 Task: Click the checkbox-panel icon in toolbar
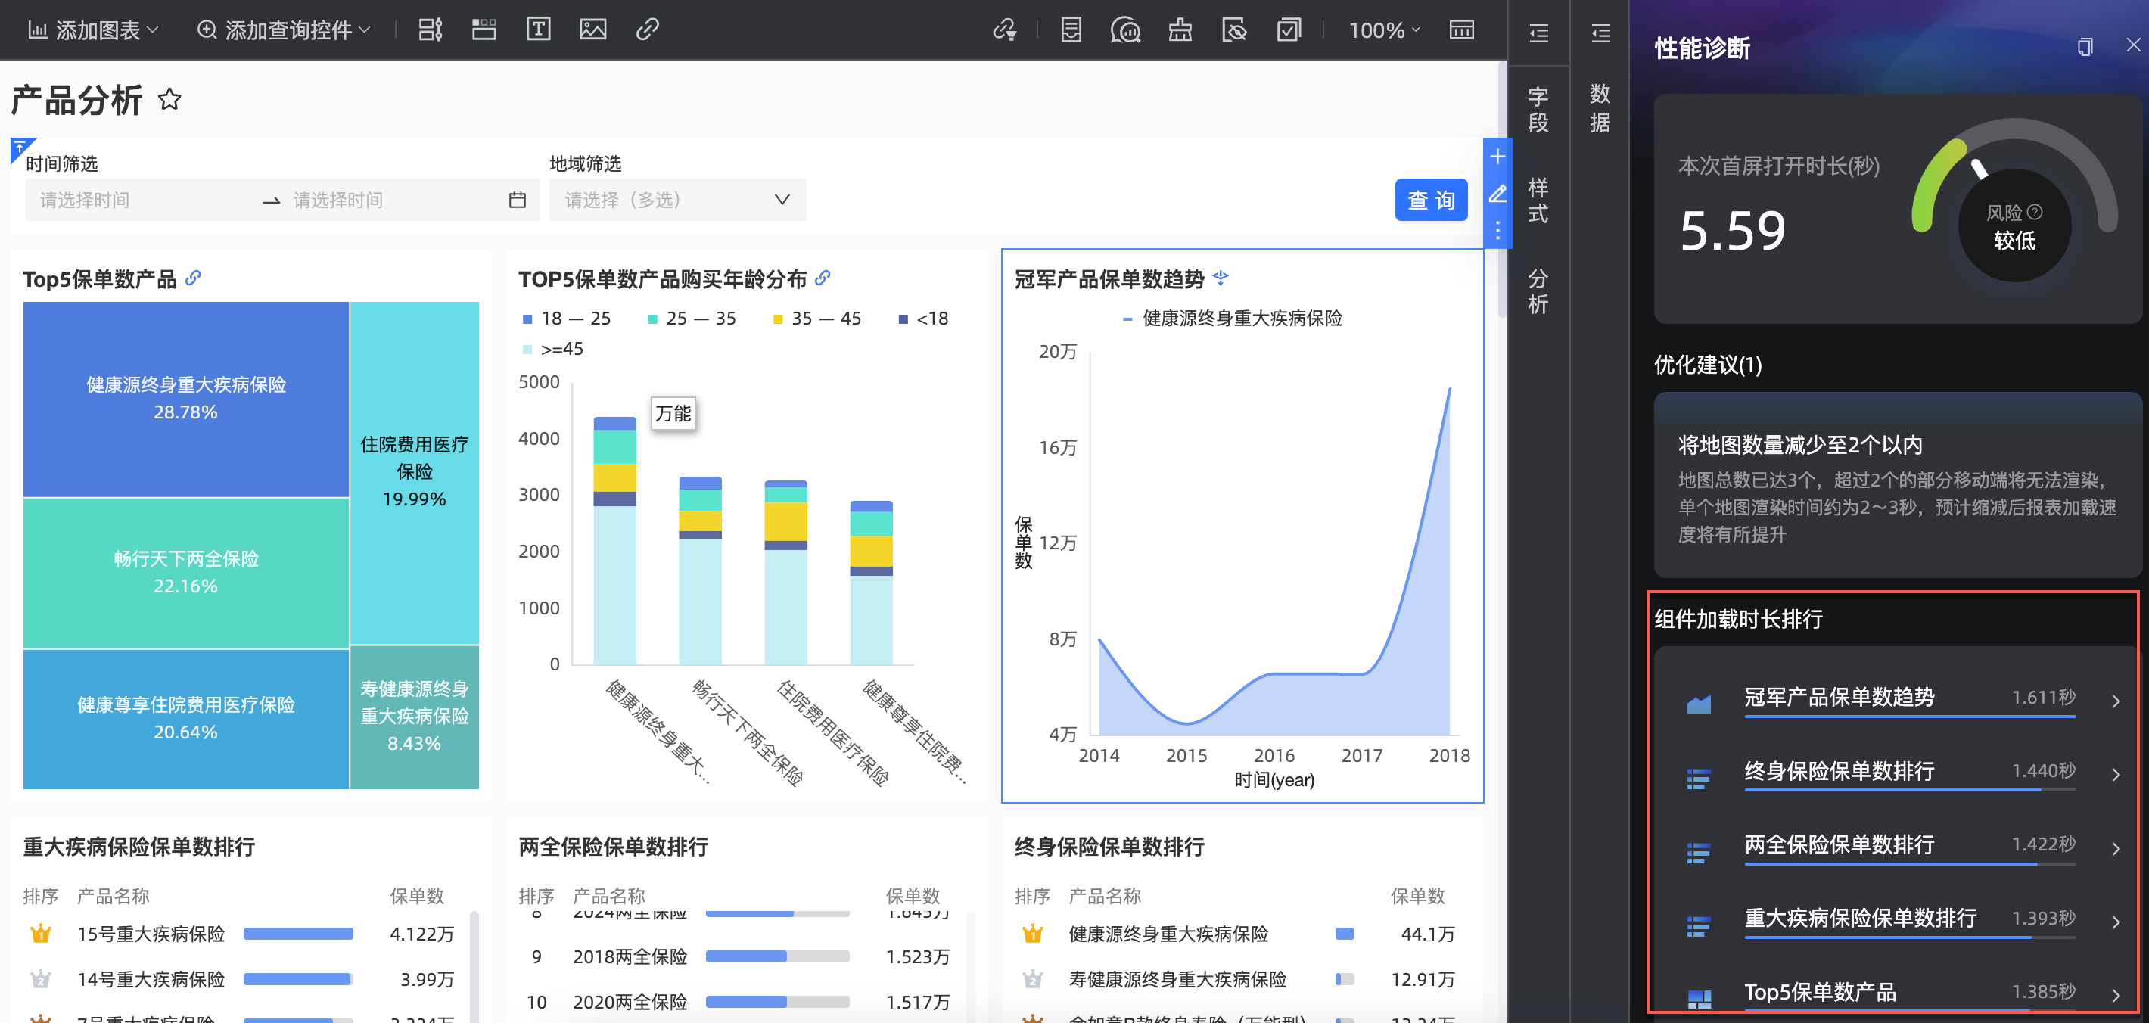1289,30
